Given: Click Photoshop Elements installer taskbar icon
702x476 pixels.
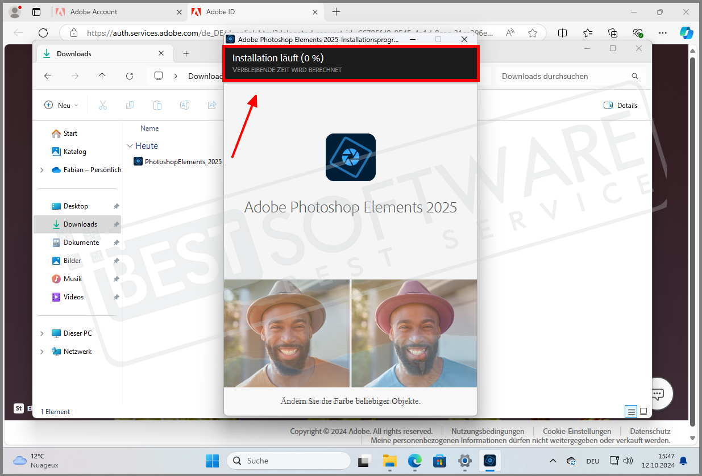Looking at the screenshot, I should coord(490,460).
